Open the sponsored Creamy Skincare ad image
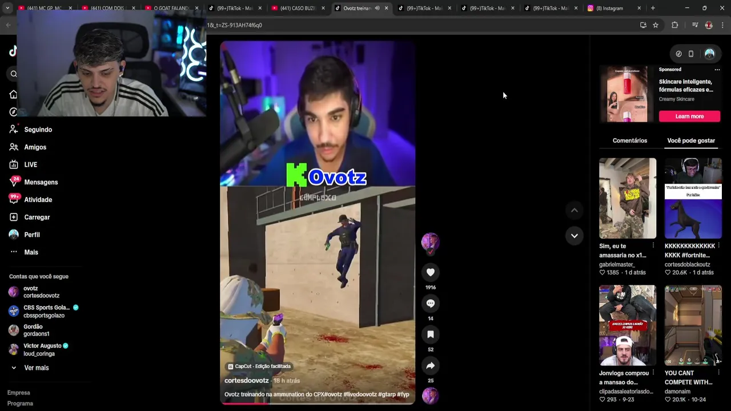The height and width of the screenshot is (411, 731). 627,94
